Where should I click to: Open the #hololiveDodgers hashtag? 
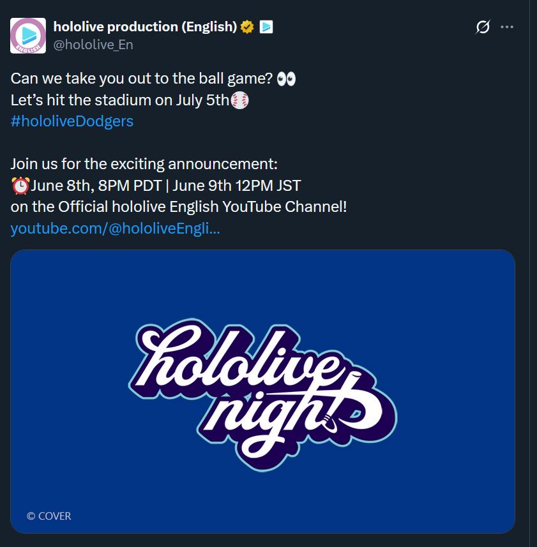click(72, 121)
